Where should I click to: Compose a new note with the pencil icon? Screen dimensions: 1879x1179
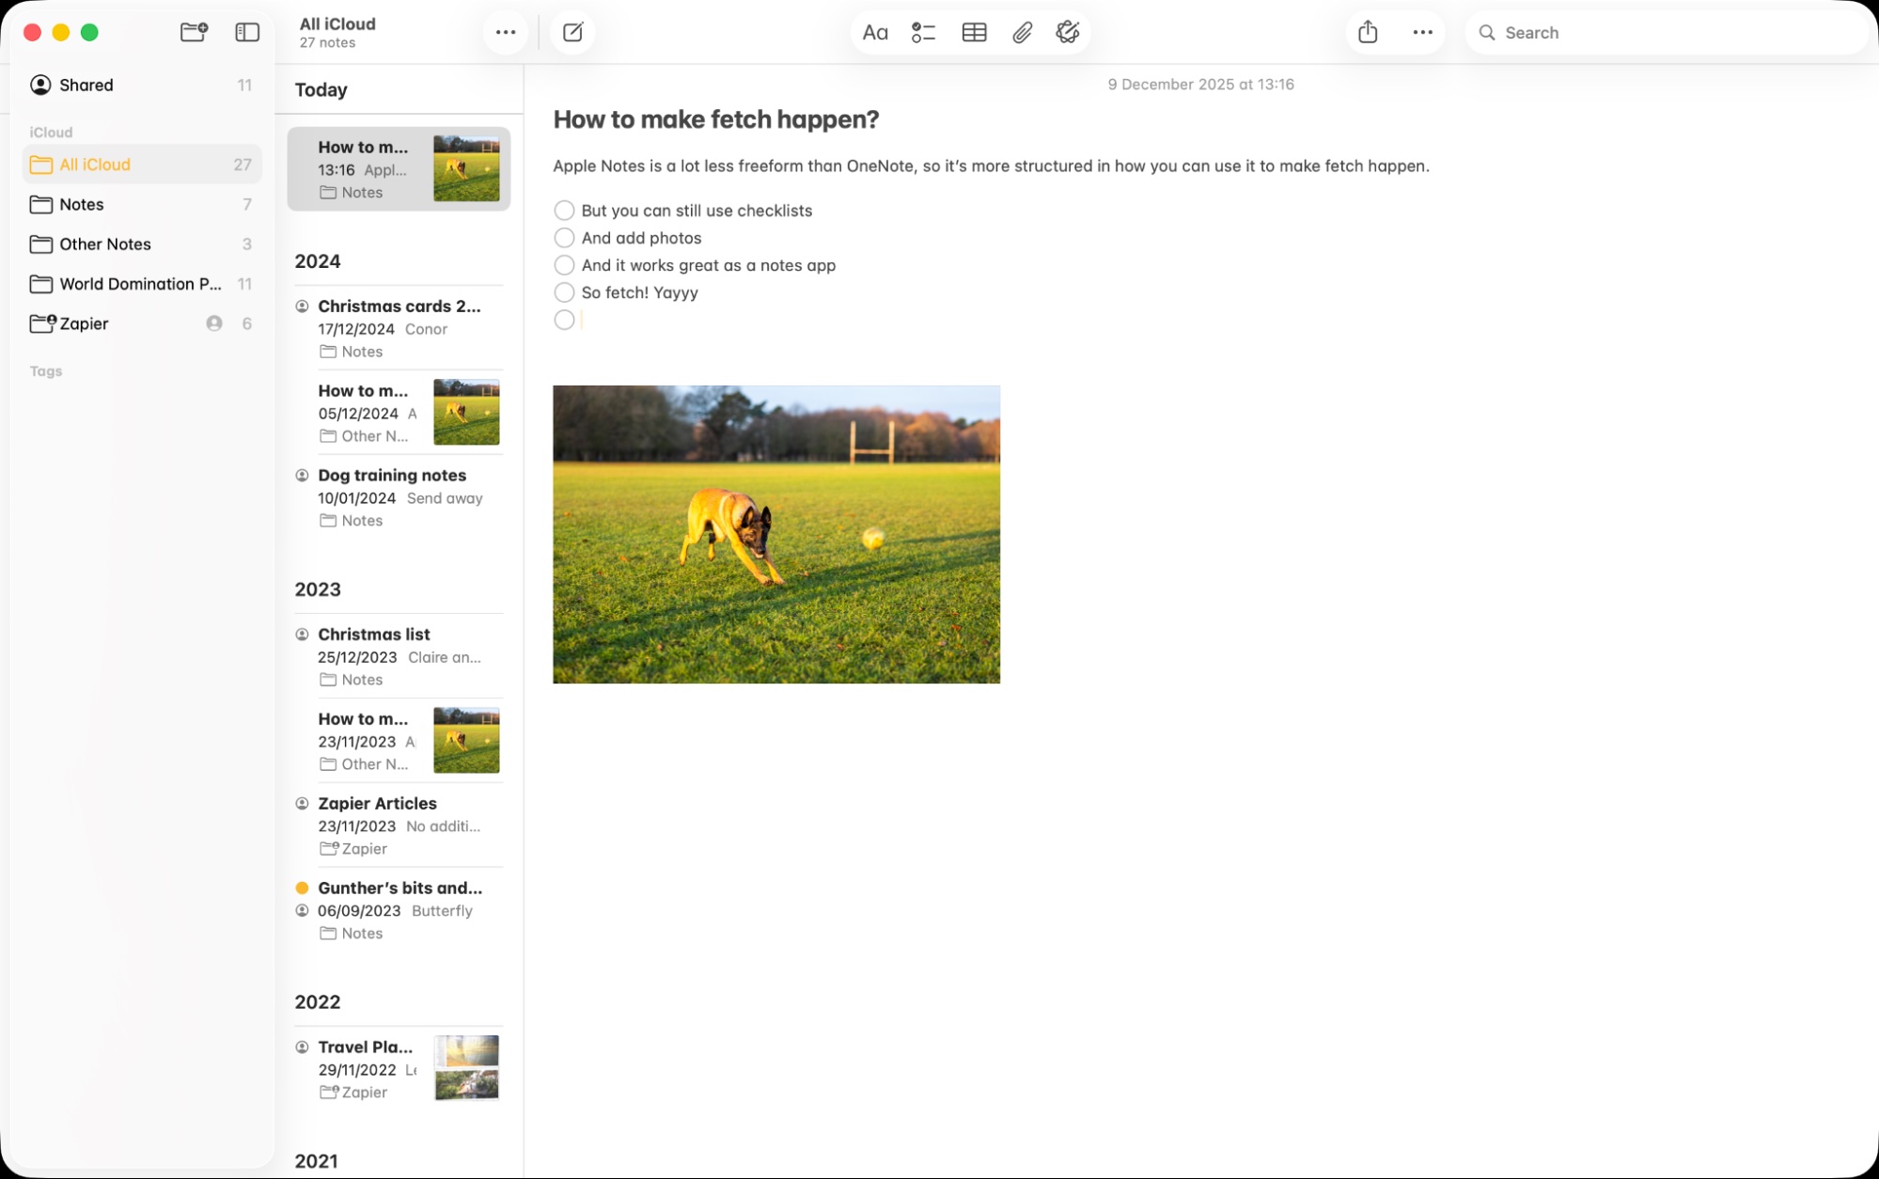pos(572,31)
